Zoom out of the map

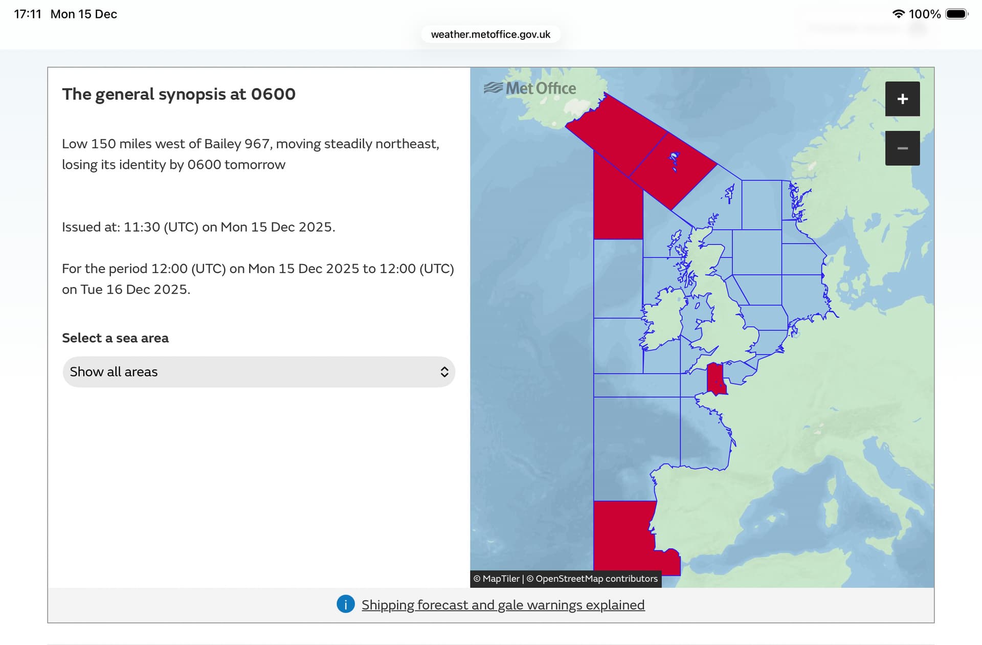(x=902, y=148)
